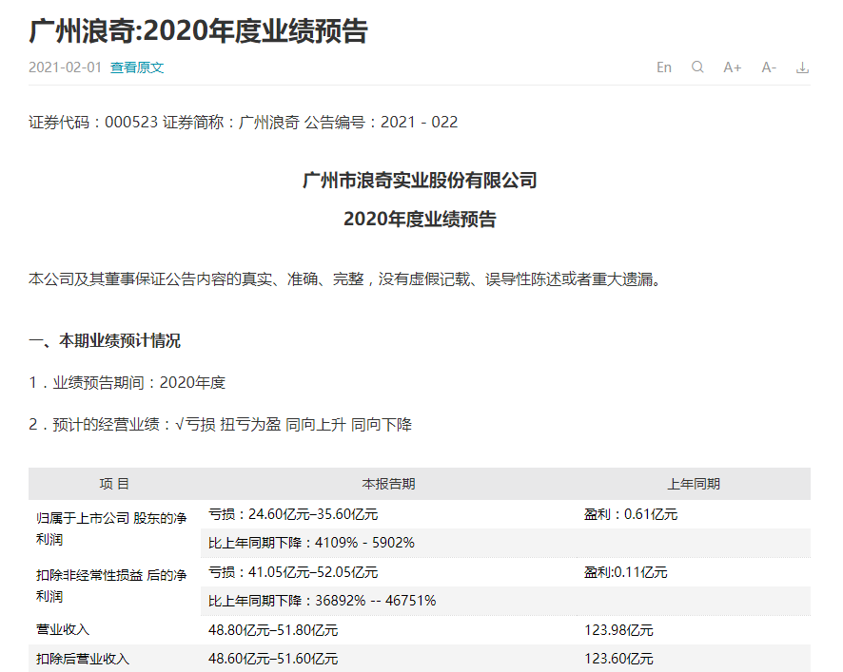843x672 pixels.
Task: Click the search magnifier icon
Action: [697, 67]
